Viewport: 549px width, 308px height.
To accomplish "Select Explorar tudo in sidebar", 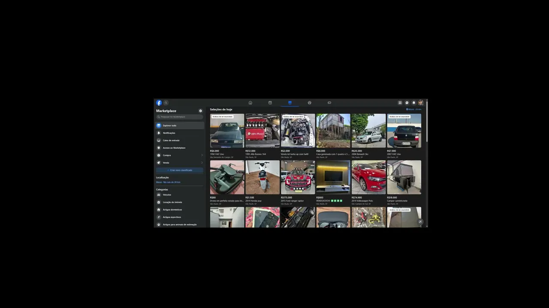I will pos(180,125).
